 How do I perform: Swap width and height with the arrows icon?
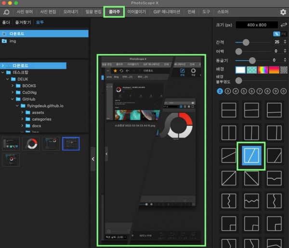[x=284, y=25]
